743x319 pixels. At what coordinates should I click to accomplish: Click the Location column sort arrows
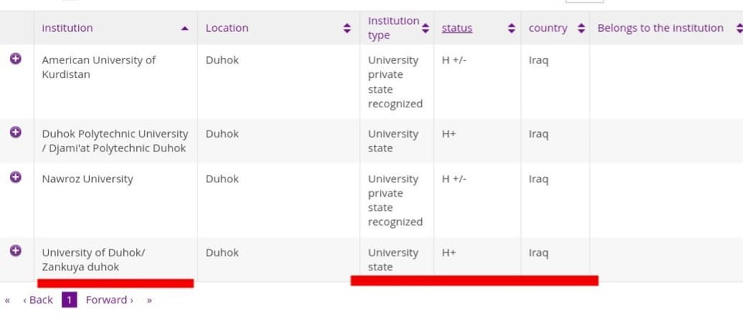[347, 28]
